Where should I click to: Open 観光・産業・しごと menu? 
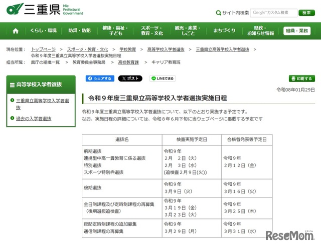(x=188, y=30)
